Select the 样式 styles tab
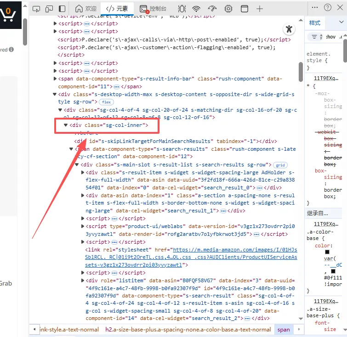The width and height of the screenshot is (347, 337). click(315, 23)
